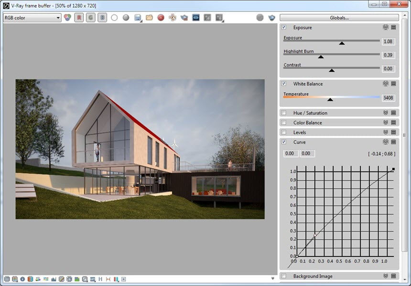The height and width of the screenshot is (286, 411).
Task: Collapse the Exposure section chevron
Action: point(386,27)
